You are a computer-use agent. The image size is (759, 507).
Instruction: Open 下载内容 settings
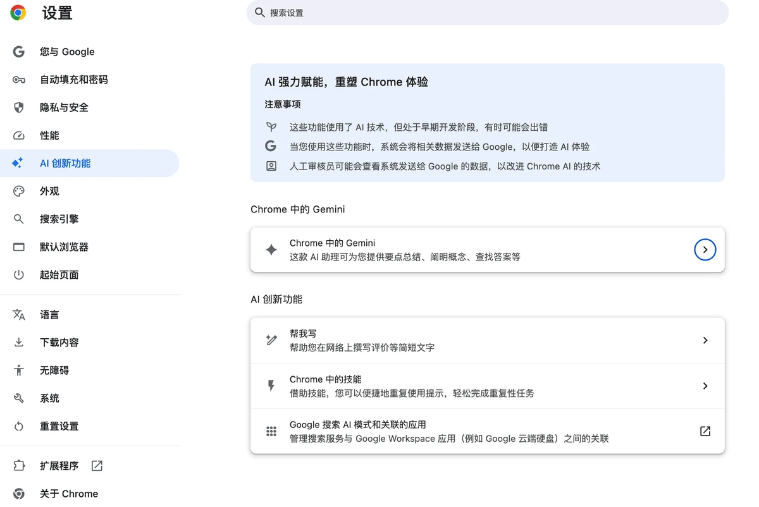tap(90, 343)
